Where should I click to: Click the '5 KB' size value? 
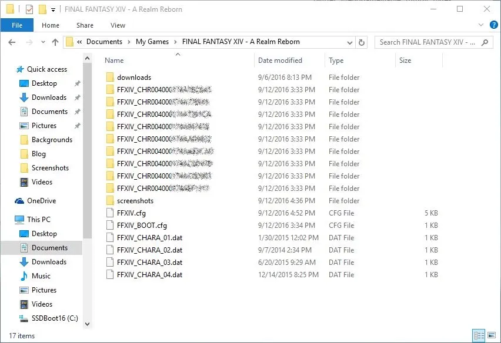431,213
